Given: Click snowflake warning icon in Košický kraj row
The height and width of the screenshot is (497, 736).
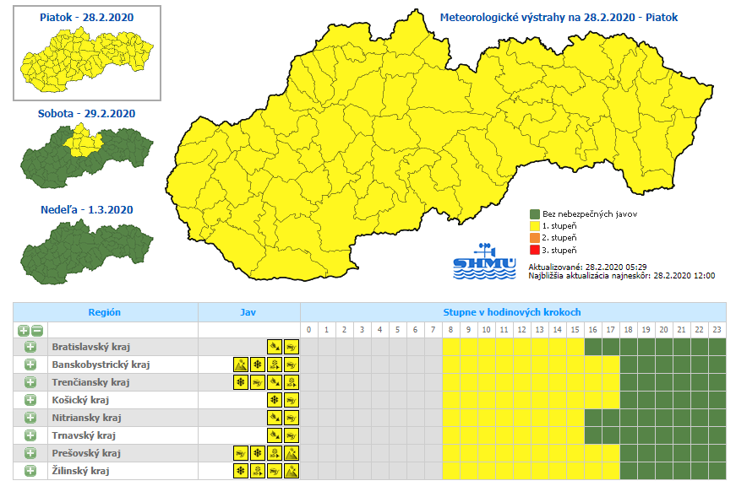Looking at the screenshot, I should coord(275,400).
